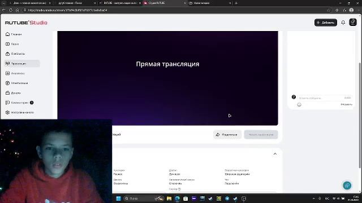Image resolution: width=362 pixels, height=203 pixels.
Task: Close the Студия RUTUBE tab
Action: pos(185,3)
